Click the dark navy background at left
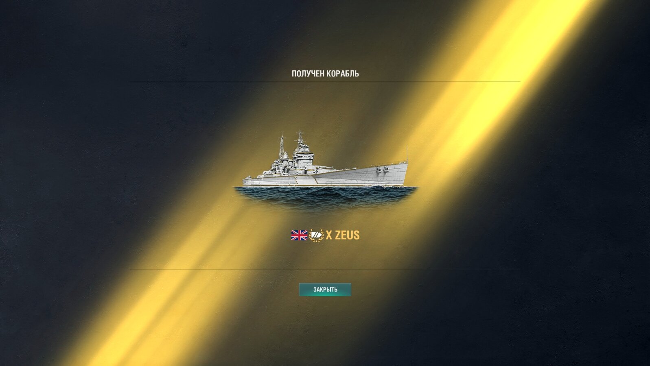This screenshot has height=366, width=650. click(x=61, y=163)
